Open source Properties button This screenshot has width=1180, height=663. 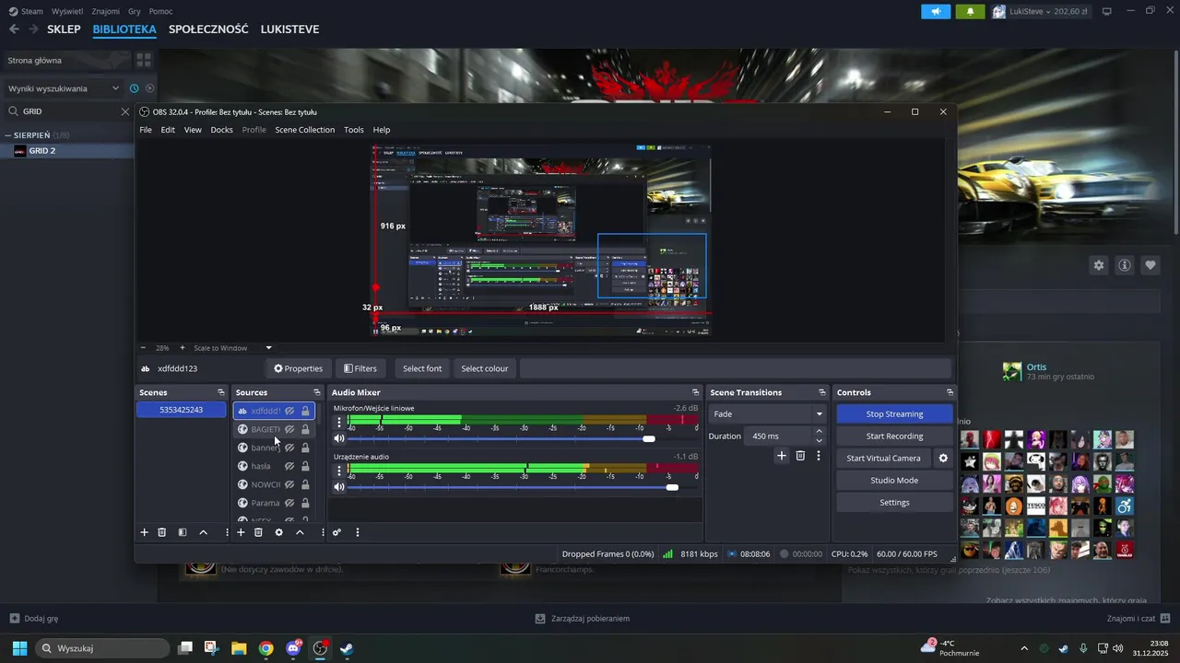pos(298,368)
